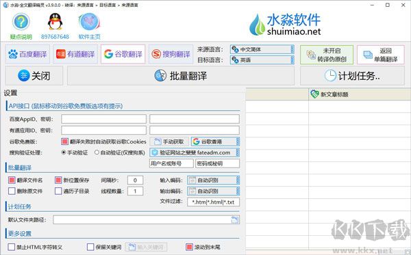Viewport: 411px width, 255px height.
Task: Click the 有道应用ID input field
Action: tap(104, 130)
